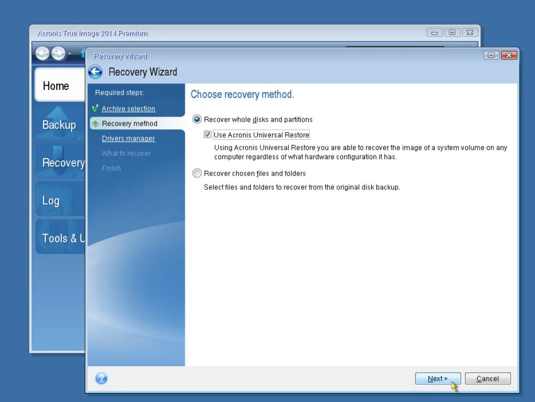Minimize the Acronis True Image window
The image size is (535, 402).
point(435,33)
